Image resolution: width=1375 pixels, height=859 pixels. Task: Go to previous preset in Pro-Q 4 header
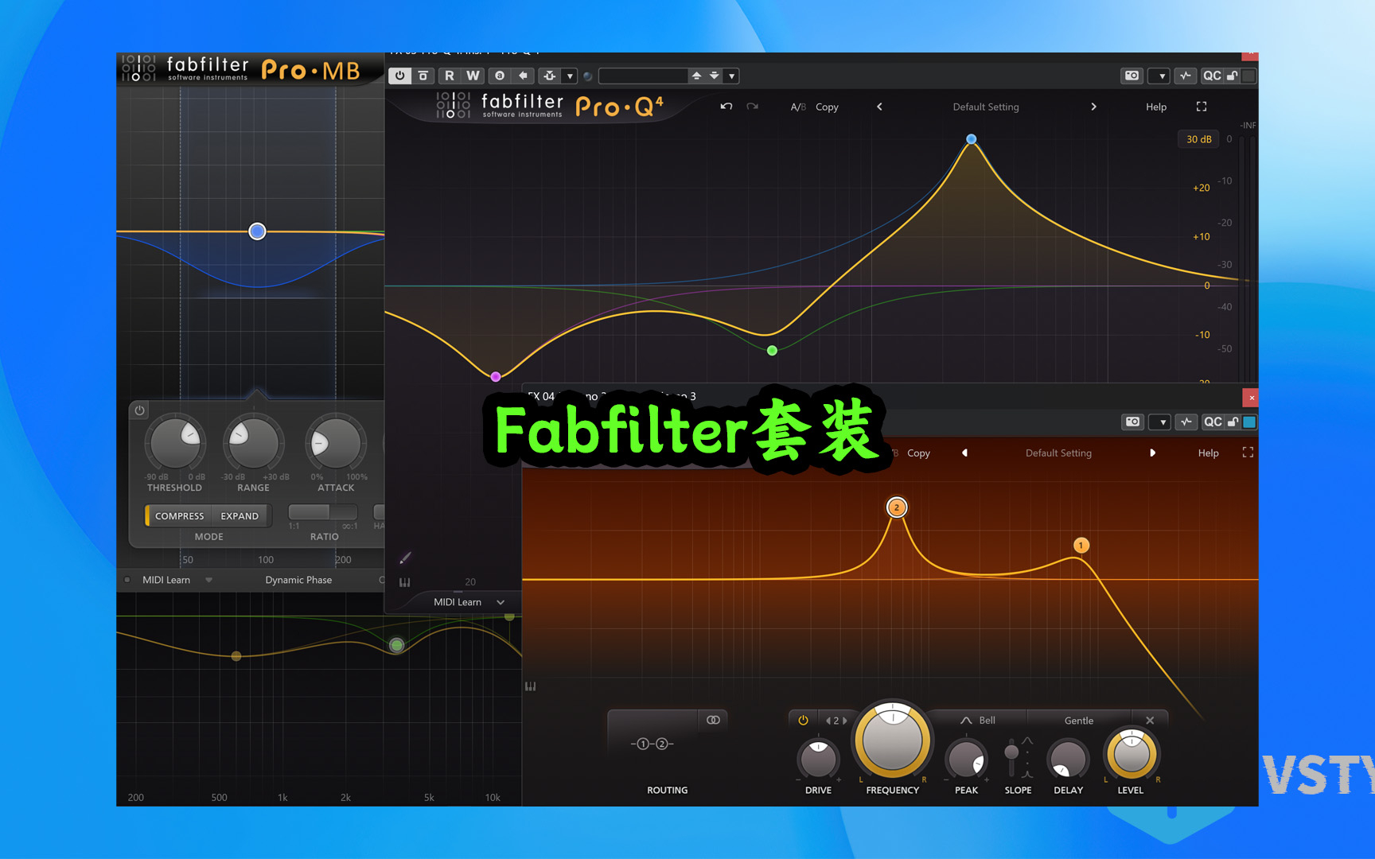(x=879, y=107)
